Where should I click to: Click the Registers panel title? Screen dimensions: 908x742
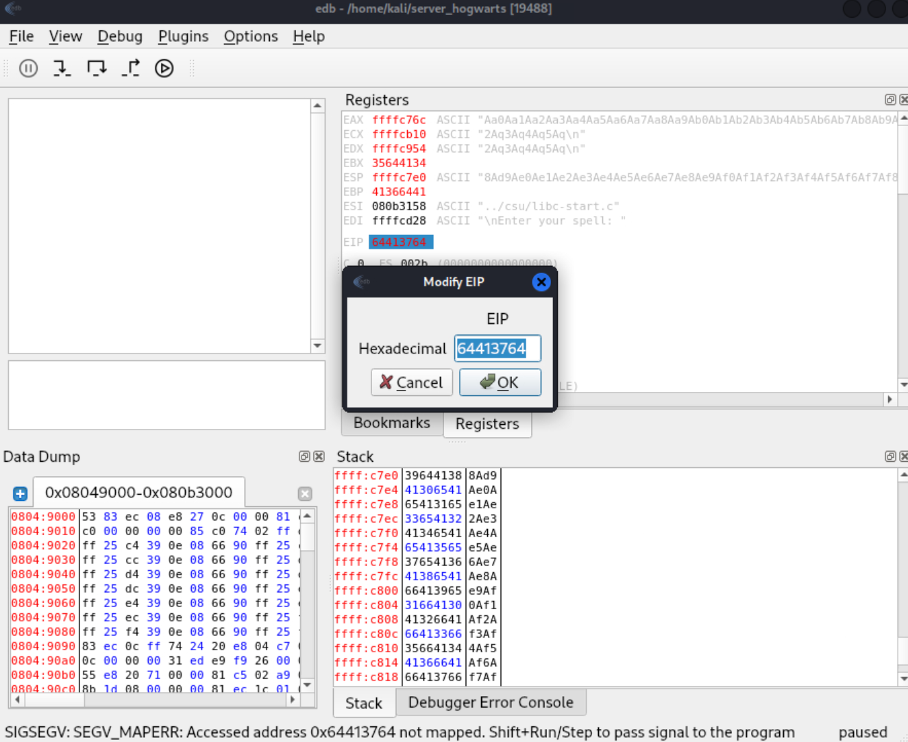coord(377,100)
